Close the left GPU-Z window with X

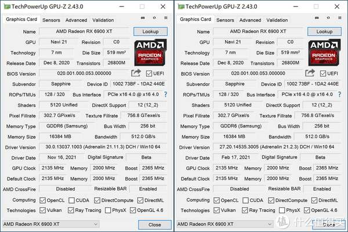163,6
